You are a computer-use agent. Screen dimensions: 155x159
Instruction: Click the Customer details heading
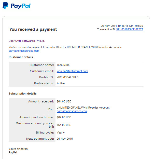(21, 57)
